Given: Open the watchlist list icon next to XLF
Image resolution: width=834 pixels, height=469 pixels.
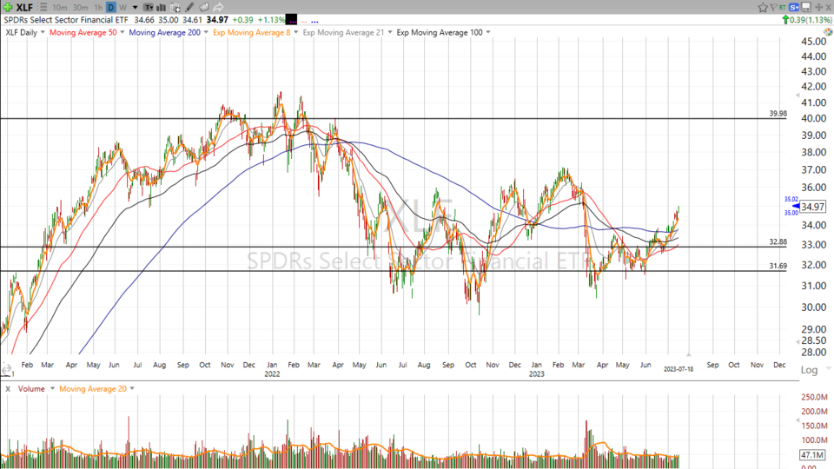Looking at the screenshot, I should [x=43, y=7].
